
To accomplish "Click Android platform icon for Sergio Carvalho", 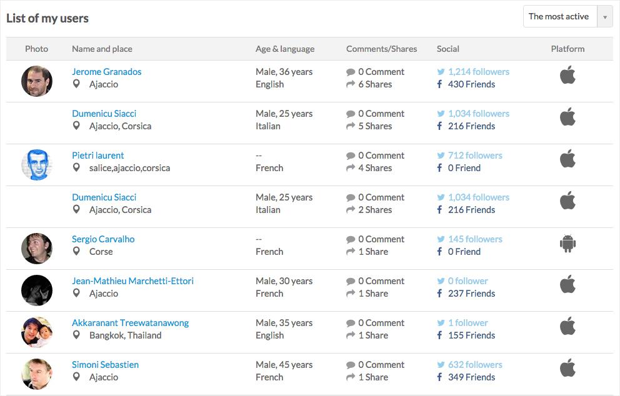I will pos(567,244).
